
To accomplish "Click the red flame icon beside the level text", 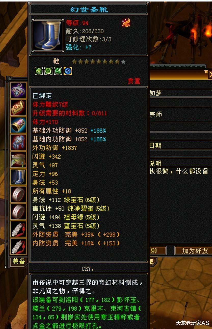I will [x=126, y=23].
